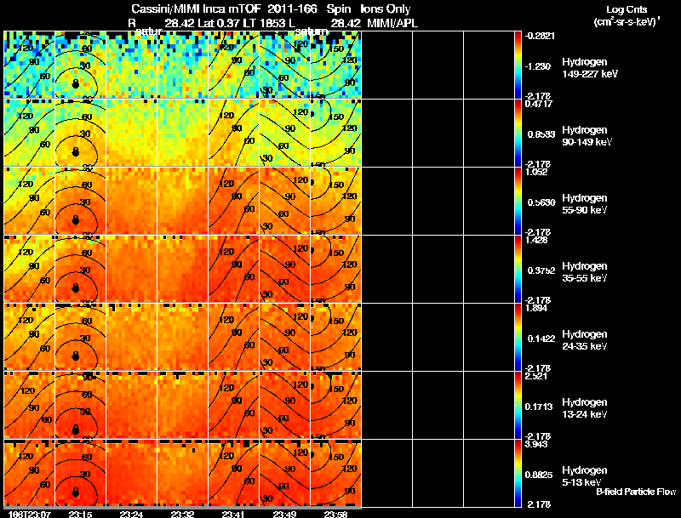The image size is (681, 518).
Task: Click the 'Lat 0.37' value in the header
Action: coord(219,24)
